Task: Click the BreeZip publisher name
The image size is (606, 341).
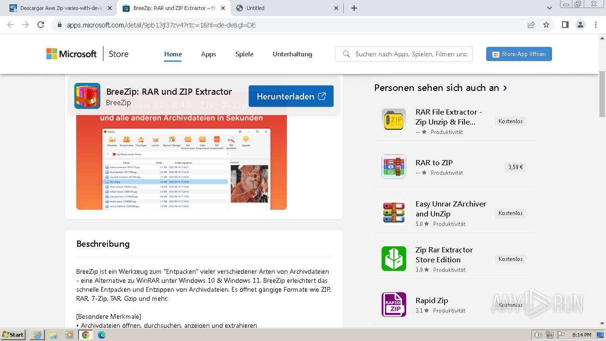Action: pyautogui.click(x=118, y=102)
